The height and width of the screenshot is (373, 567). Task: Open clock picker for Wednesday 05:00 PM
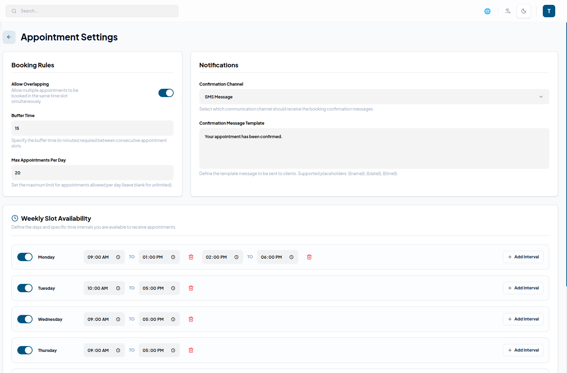tap(173, 319)
